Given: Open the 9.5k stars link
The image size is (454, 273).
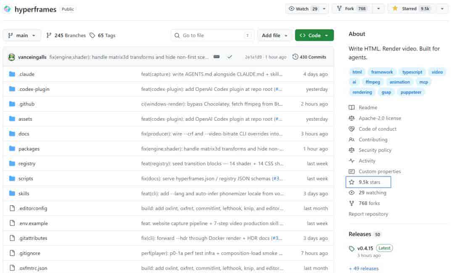Looking at the screenshot, I should point(369,182).
